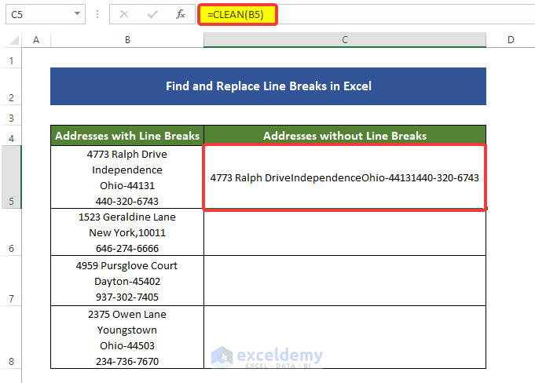This screenshot has height=383, width=535.
Task: Click the 'Addresses with Line Breaks' header cell
Action: (x=127, y=136)
